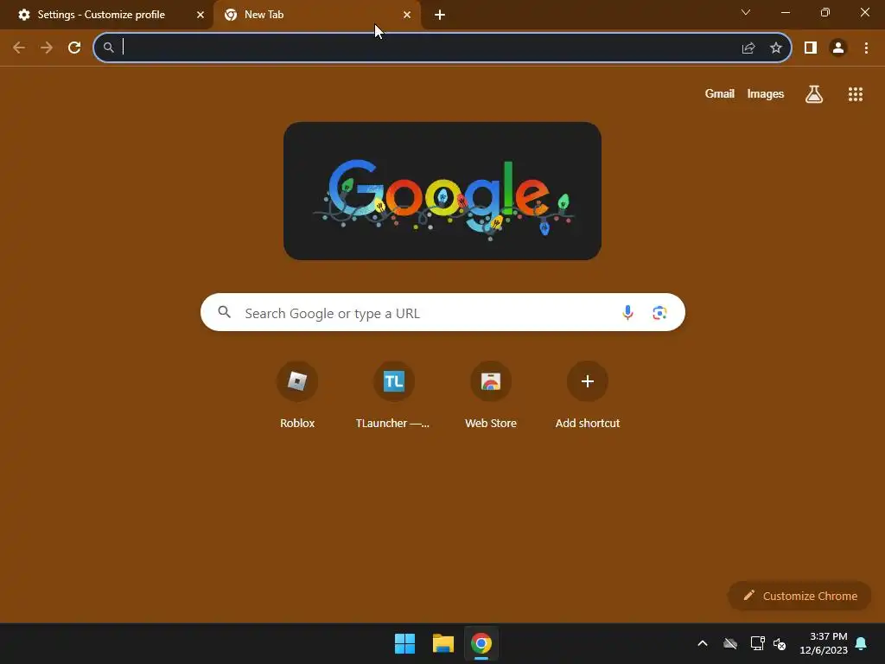885x664 pixels.
Task: Click the muted volume tray icon
Action: pyautogui.click(x=780, y=643)
